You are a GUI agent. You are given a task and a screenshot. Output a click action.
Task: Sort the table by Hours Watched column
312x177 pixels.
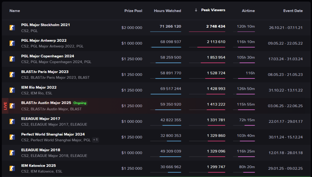tap(167, 11)
